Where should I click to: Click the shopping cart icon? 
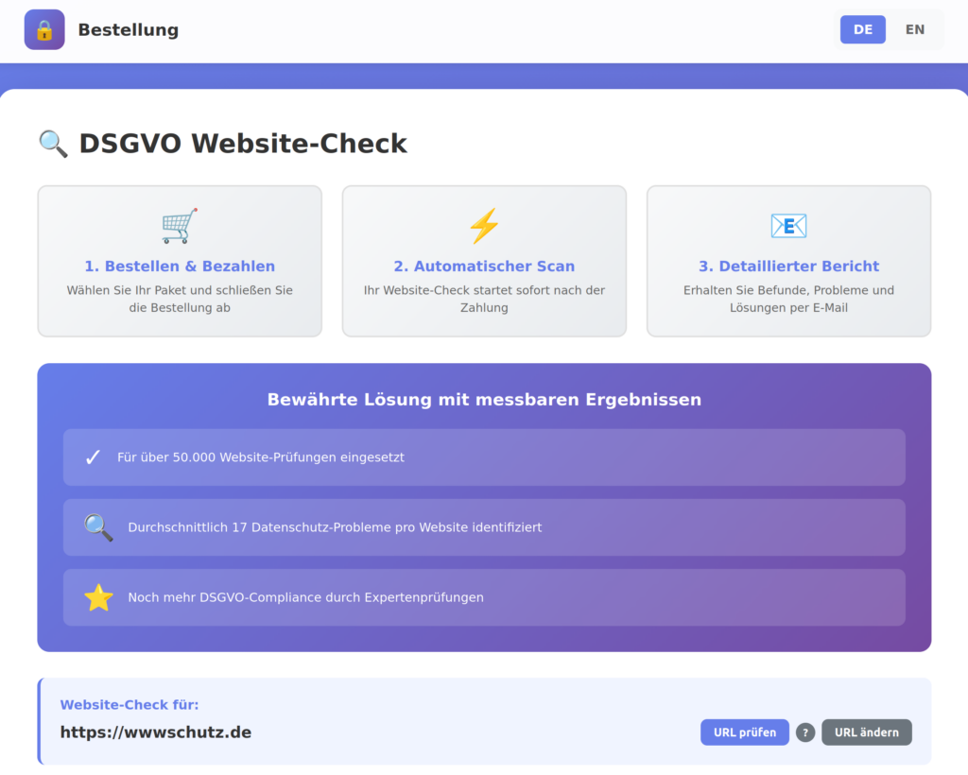180,226
